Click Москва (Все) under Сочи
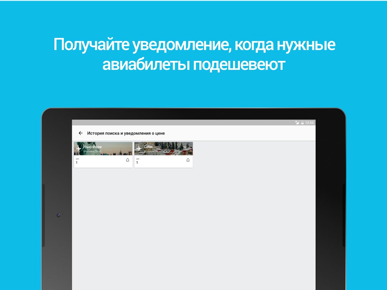387x290 pixels. click(153, 151)
